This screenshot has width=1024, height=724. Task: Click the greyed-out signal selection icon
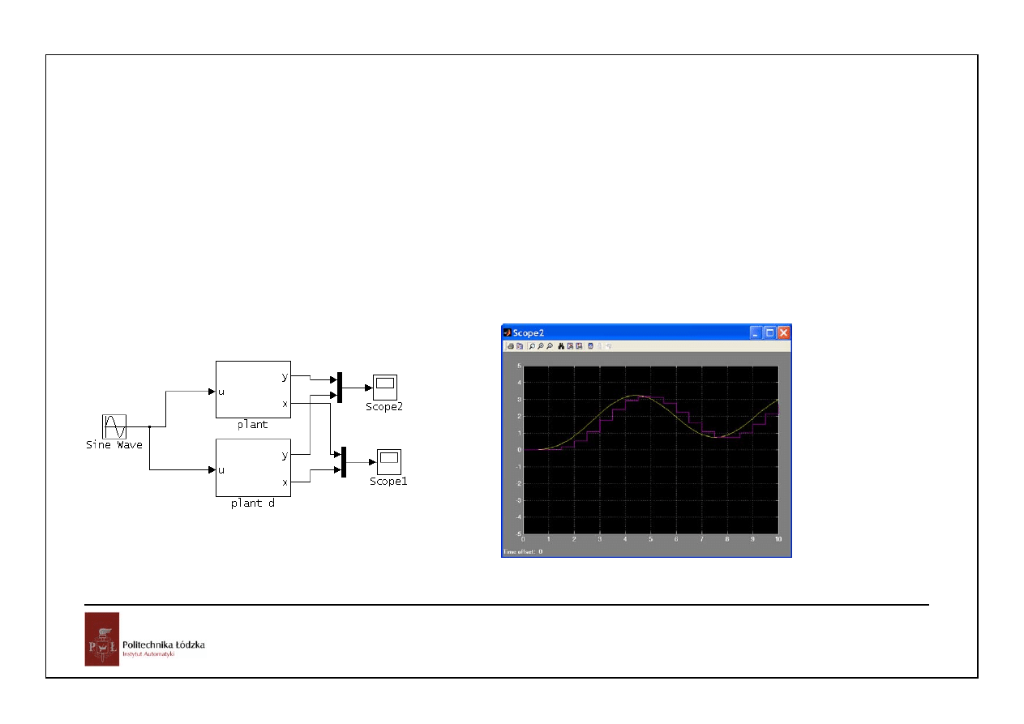click(x=609, y=346)
